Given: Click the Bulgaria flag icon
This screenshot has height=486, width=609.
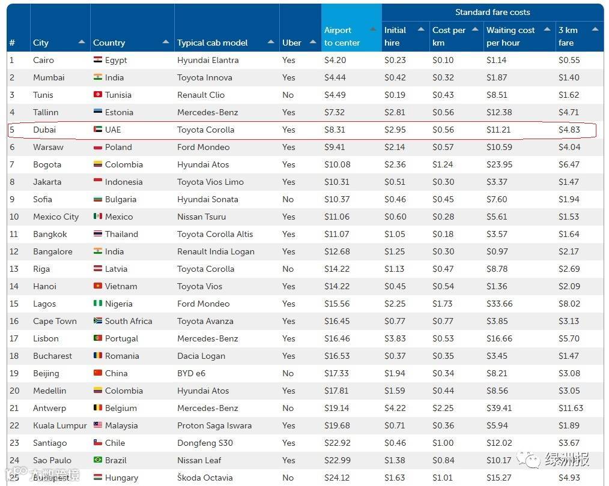Looking at the screenshot, I should [x=98, y=199].
